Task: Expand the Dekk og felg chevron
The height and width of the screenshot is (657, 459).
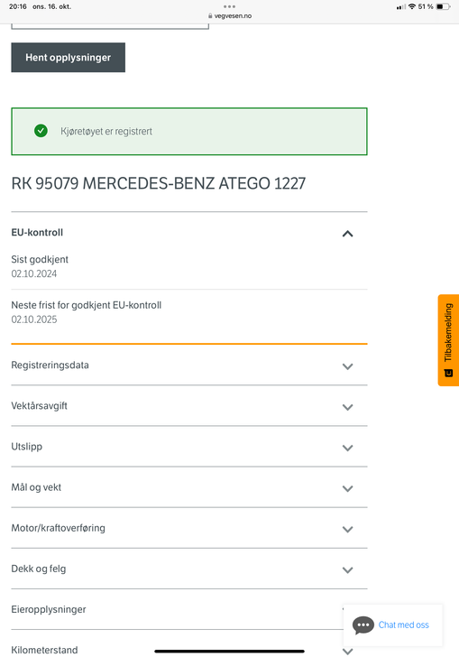Action: coord(347,569)
